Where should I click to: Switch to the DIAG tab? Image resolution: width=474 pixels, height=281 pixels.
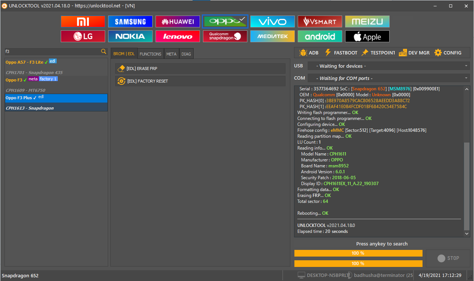point(186,54)
